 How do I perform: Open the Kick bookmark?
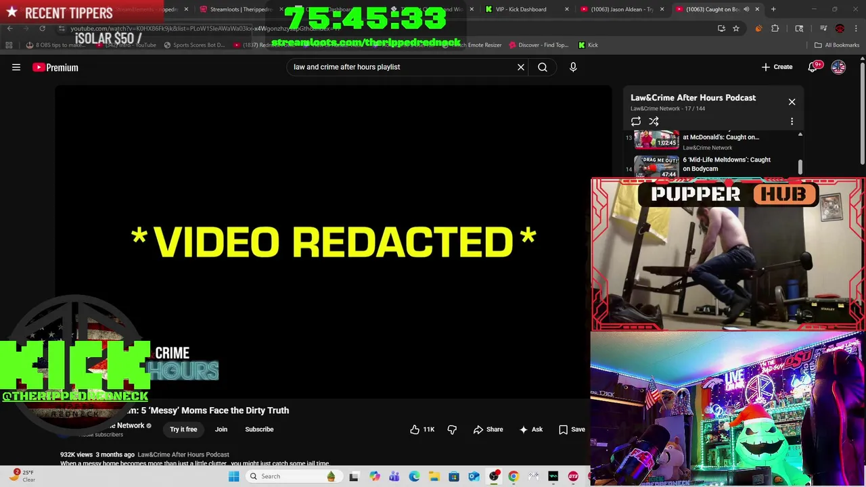588,45
